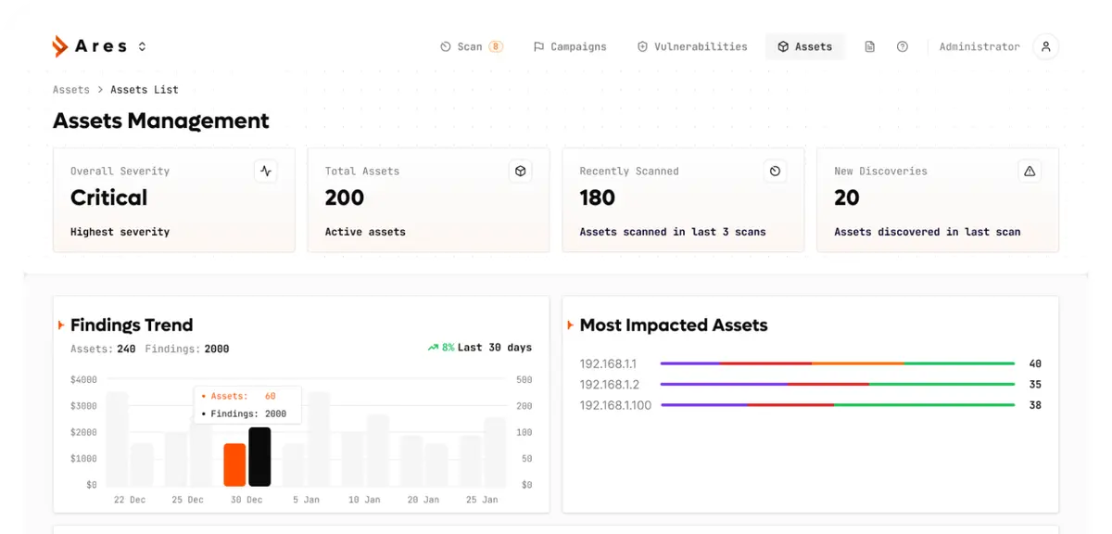
Task: Open the user profile avatar icon
Action: coord(1045,46)
